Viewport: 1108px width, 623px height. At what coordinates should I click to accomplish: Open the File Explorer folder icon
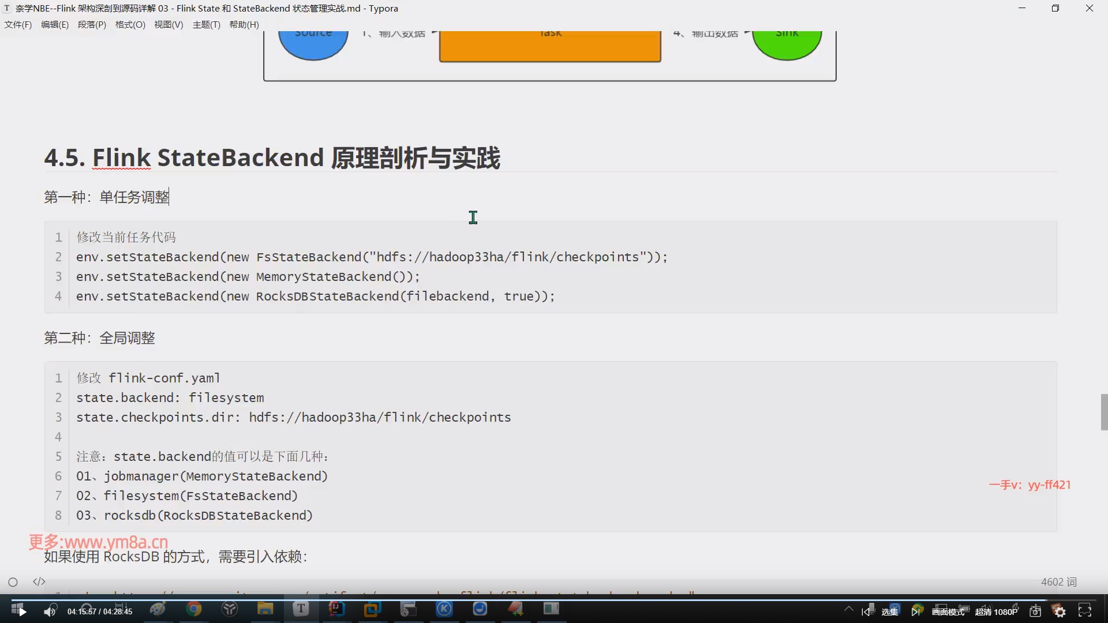(x=265, y=609)
